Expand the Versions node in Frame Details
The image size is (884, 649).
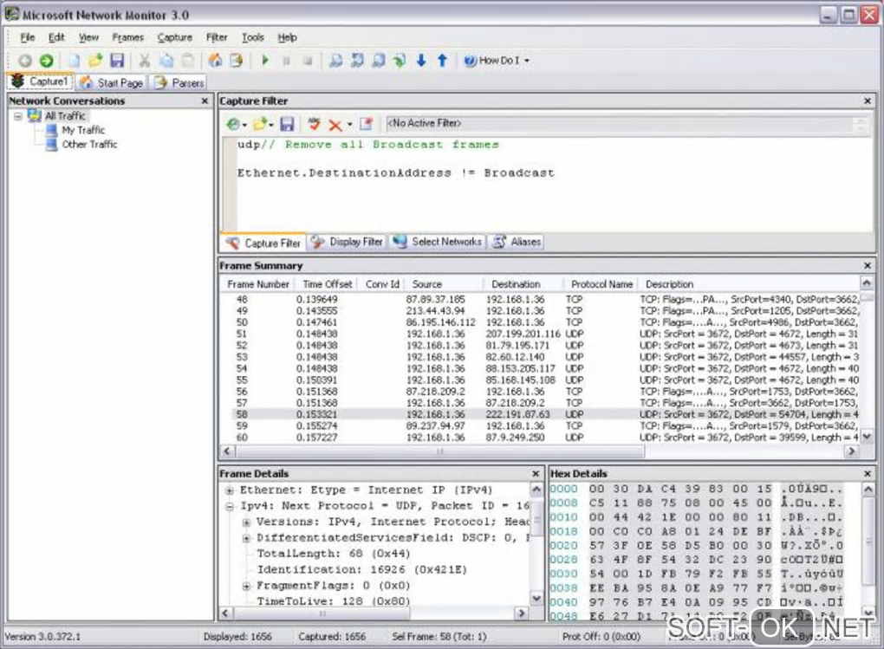(246, 522)
